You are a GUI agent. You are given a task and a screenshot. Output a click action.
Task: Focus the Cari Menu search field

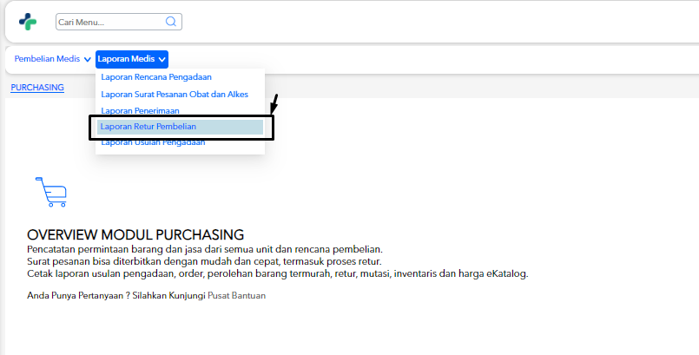[x=119, y=22]
